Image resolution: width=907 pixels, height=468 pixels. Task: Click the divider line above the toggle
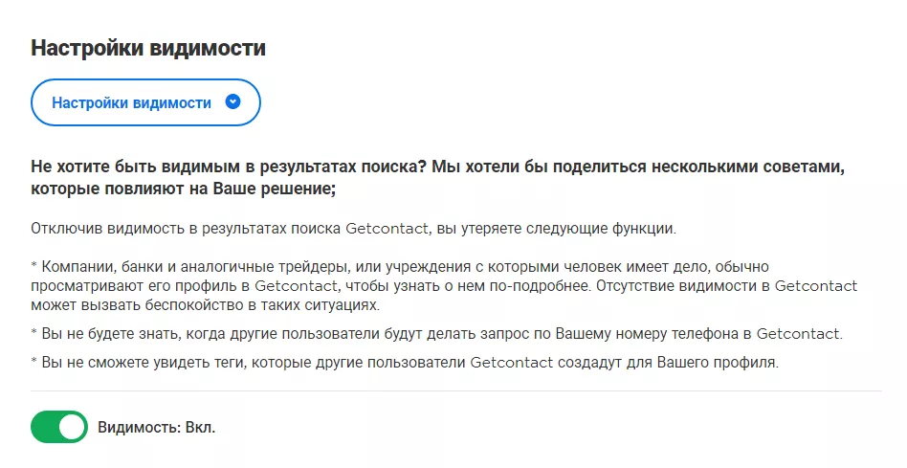tap(455, 390)
